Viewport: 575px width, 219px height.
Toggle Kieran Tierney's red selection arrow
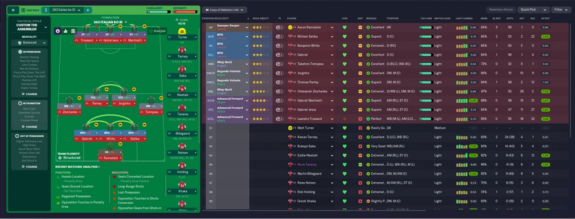pos(360,137)
